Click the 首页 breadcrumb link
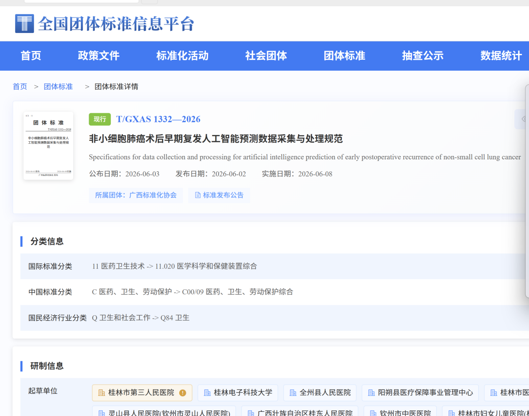This screenshot has width=529, height=416. [x=20, y=87]
